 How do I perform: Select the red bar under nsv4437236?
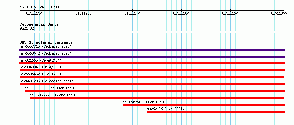[x=152, y=84]
